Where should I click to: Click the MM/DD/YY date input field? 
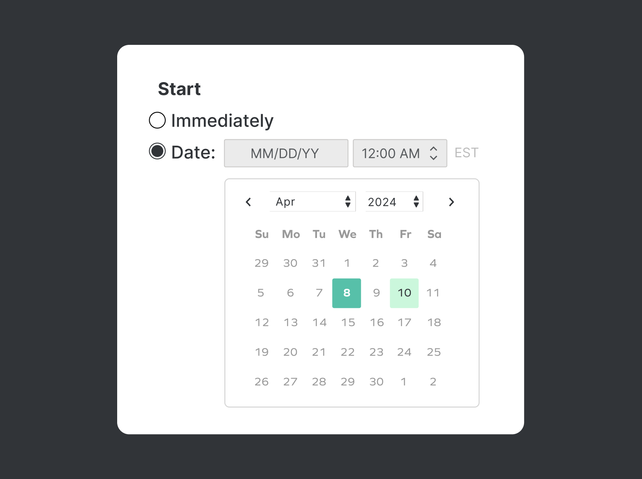click(285, 153)
